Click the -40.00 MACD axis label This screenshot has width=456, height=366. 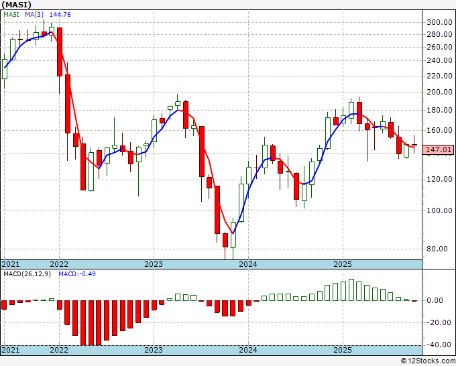tap(439, 345)
